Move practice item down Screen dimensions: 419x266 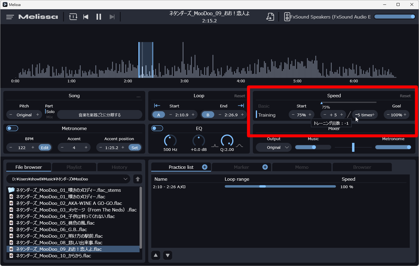coord(168,255)
